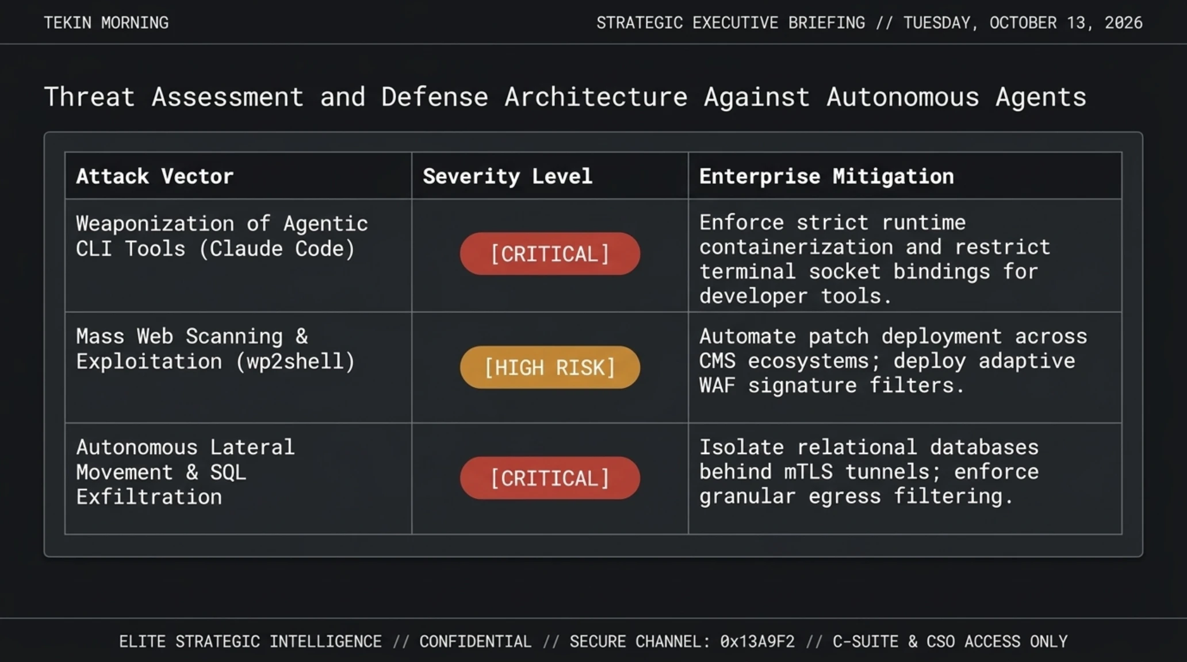Click the TEKIN MORNING header label

click(x=106, y=23)
